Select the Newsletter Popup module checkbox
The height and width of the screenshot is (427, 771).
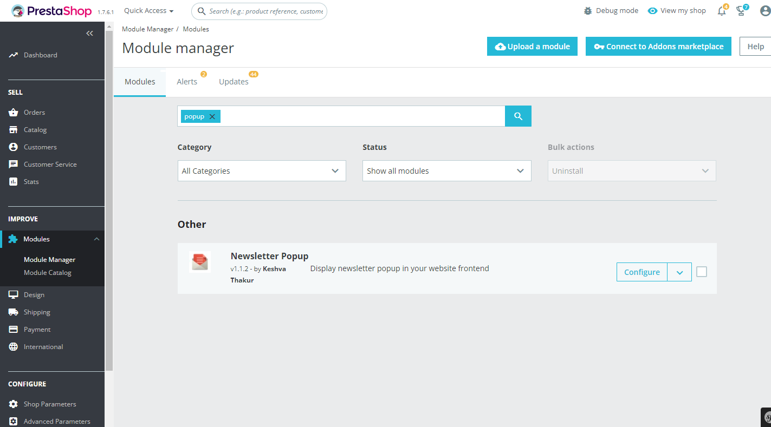(702, 272)
